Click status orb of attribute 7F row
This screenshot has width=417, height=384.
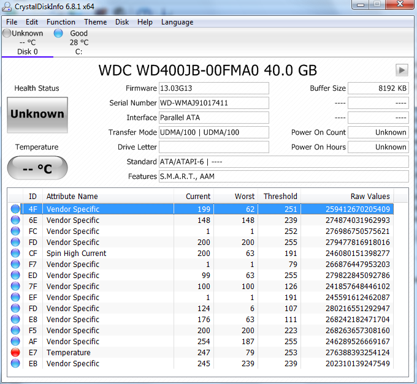tap(15, 286)
